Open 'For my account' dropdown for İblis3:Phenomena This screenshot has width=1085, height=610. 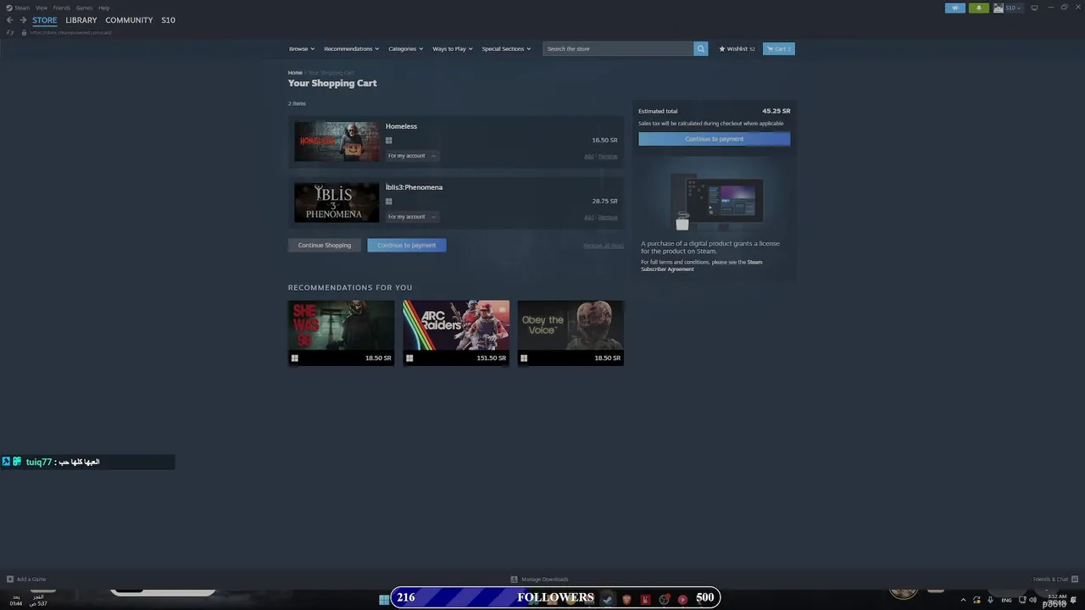412,217
